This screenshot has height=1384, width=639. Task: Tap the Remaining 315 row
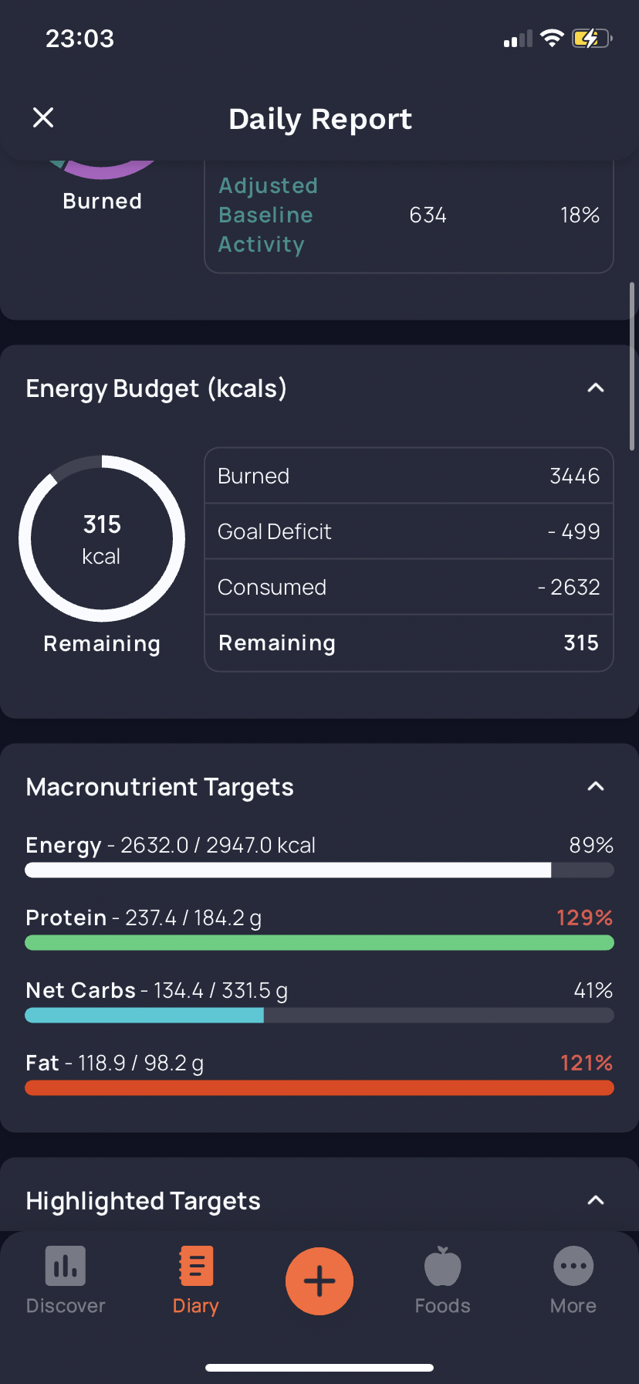pos(409,643)
